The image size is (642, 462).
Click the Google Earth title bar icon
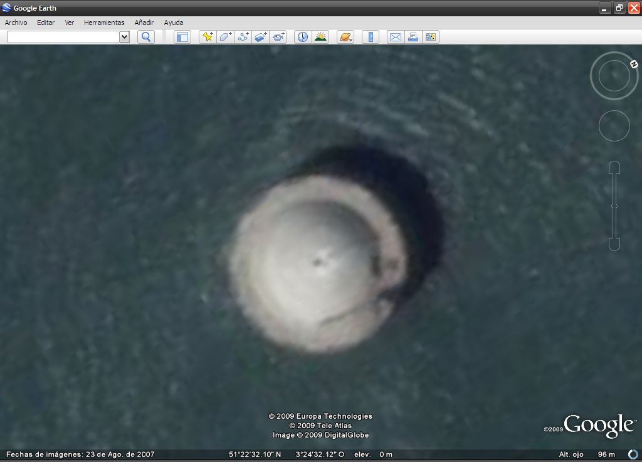point(6,8)
